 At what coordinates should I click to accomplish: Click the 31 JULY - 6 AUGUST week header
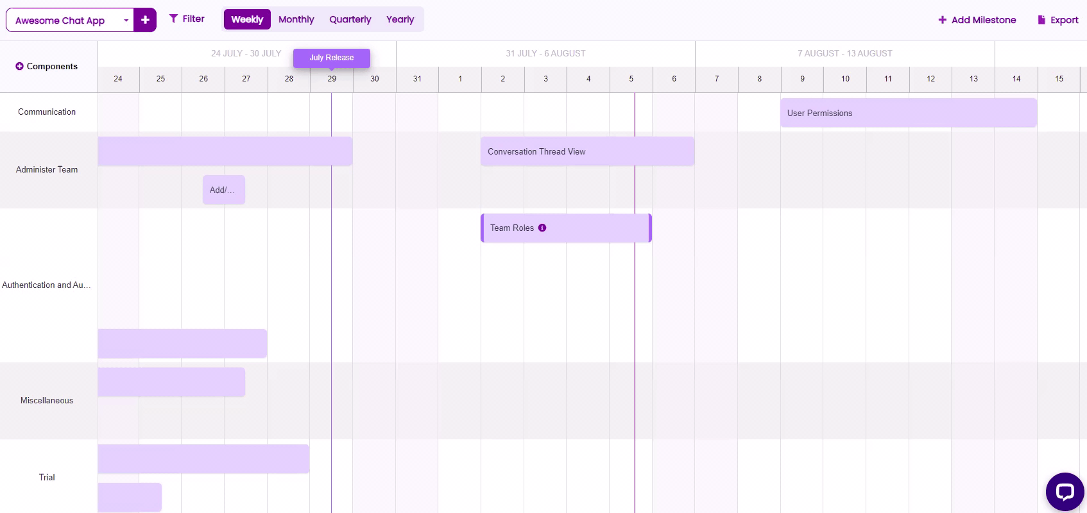click(x=545, y=53)
